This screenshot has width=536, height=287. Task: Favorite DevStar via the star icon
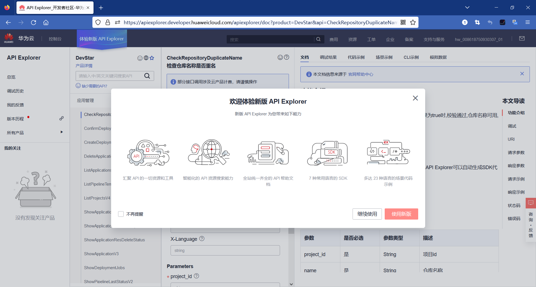(x=152, y=58)
